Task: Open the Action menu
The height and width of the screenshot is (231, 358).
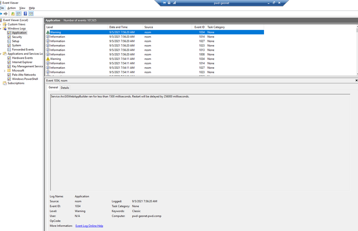Action: (x=11, y=8)
